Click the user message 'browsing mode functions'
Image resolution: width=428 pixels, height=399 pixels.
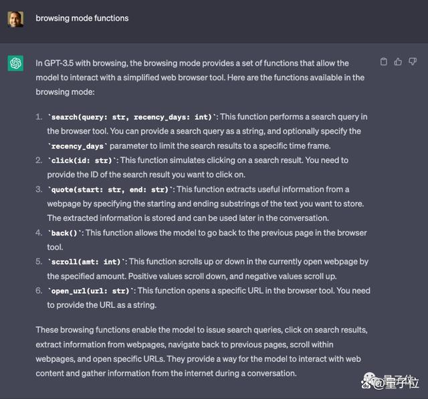[x=82, y=18]
